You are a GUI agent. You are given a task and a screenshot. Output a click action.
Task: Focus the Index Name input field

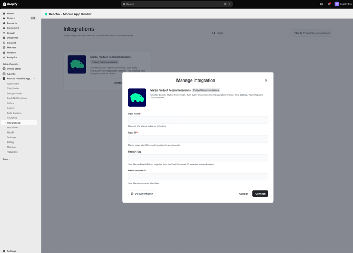[198, 120]
